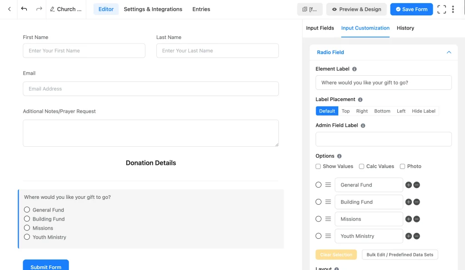Remove the Youth Ministry option
Viewport: 465px width, 270px height.
pyautogui.click(x=417, y=236)
